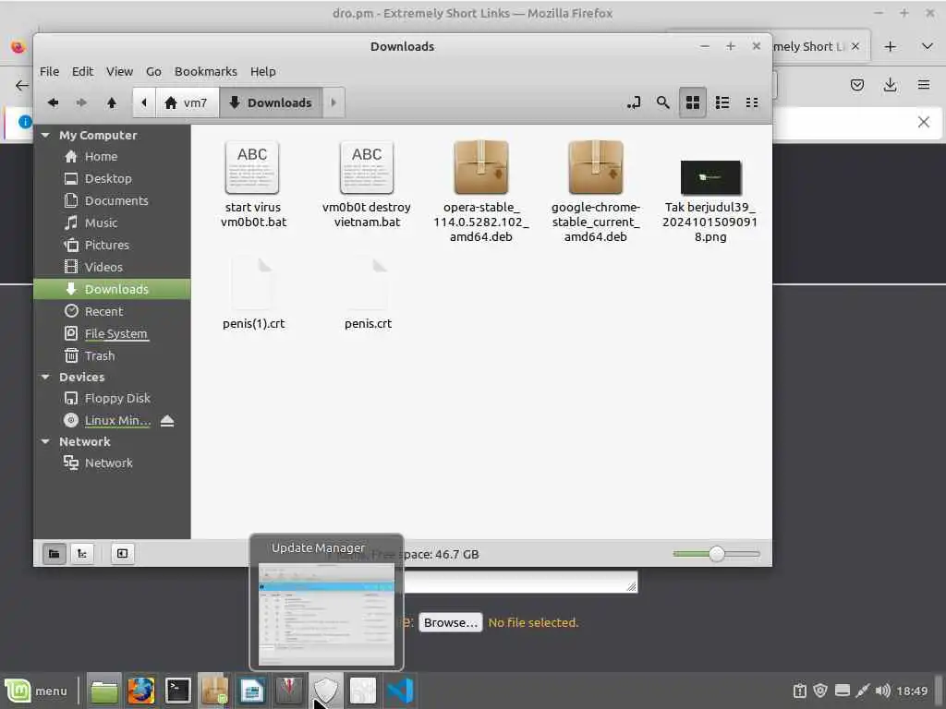Select the penis.crt file
This screenshot has height=709, width=946.
[x=368, y=294]
